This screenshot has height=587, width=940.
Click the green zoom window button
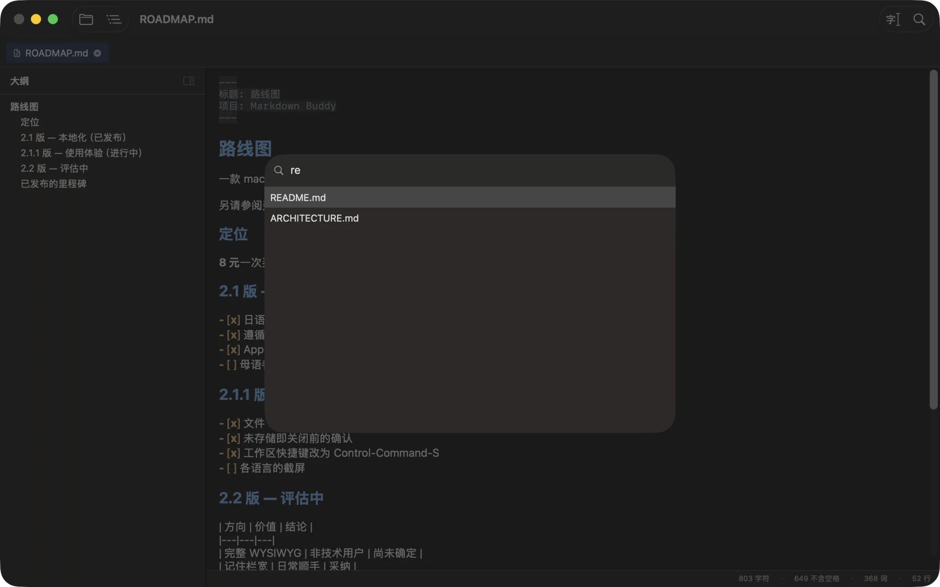(53, 19)
